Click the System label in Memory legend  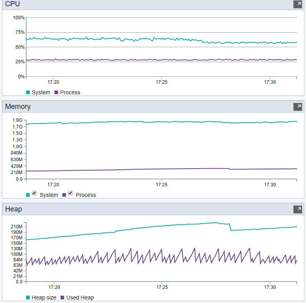coord(49,195)
